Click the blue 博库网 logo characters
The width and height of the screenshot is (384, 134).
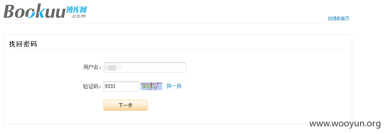point(77,10)
